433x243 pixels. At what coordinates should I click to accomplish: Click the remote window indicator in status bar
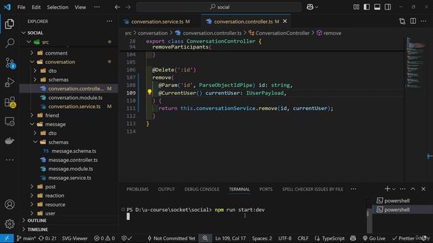pos(7,238)
